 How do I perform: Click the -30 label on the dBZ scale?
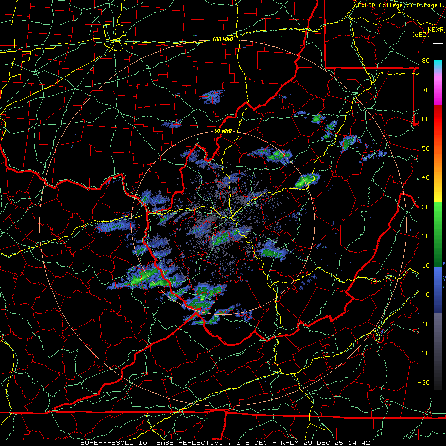point(424,383)
